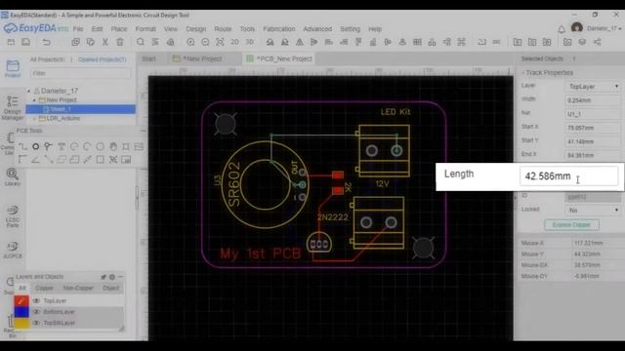Select the Copper Area tool in PCB Tools
Image resolution: width=625 pixels, height=351 pixels.
[62, 160]
